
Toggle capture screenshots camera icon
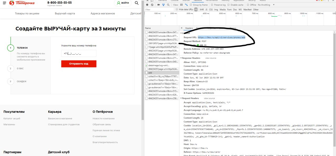tap(159, 5)
